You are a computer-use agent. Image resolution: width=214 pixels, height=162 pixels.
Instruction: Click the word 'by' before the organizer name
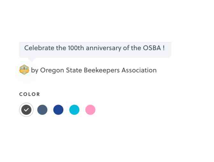coord(34,71)
